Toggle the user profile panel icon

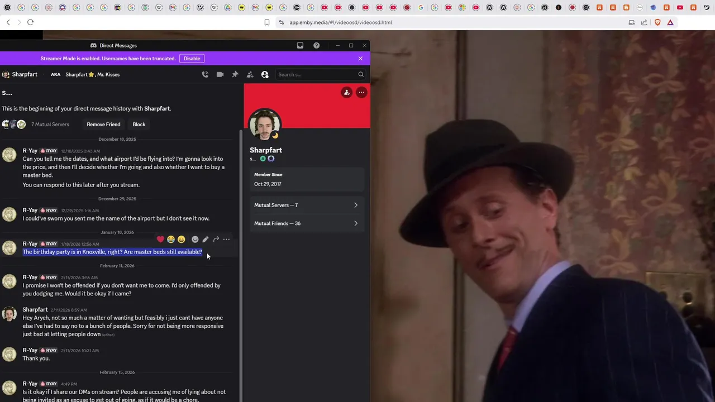[x=265, y=74]
